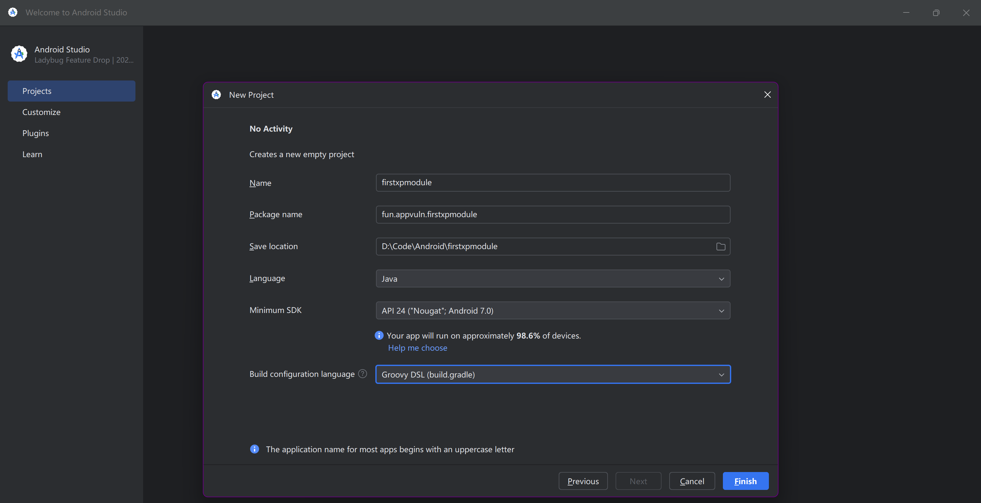
Task: Click the Welcome to Android Studio title text
Action: pyautogui.click(x=76, y=12)
